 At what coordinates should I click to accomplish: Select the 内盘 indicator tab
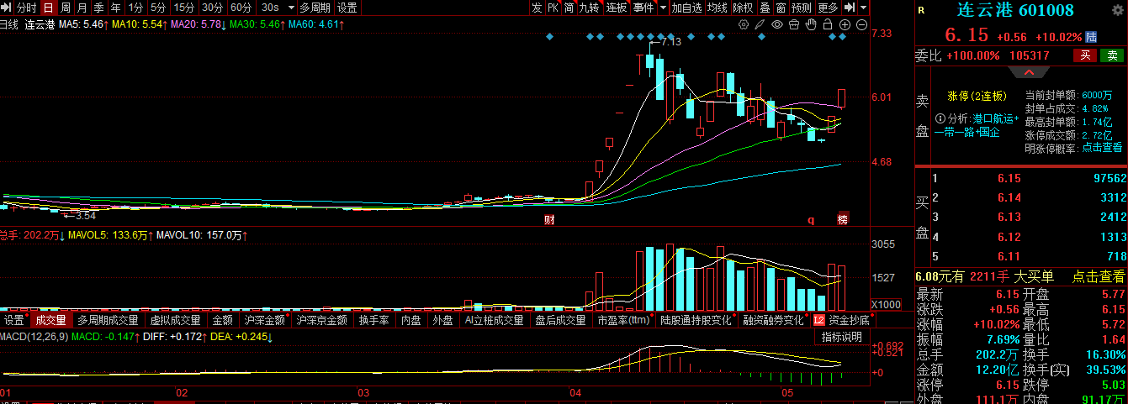411,320
